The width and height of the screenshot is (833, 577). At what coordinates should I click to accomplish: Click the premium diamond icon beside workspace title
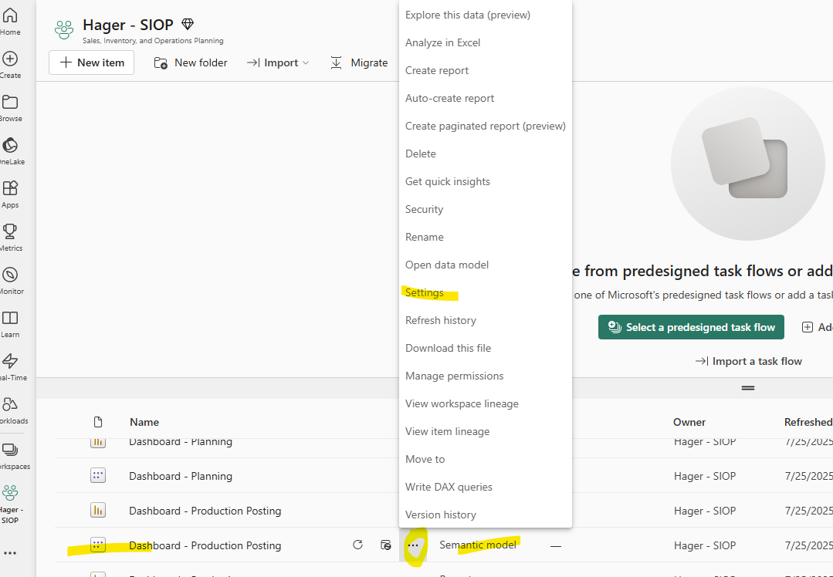pyautogui.click(x=188, y=24)
